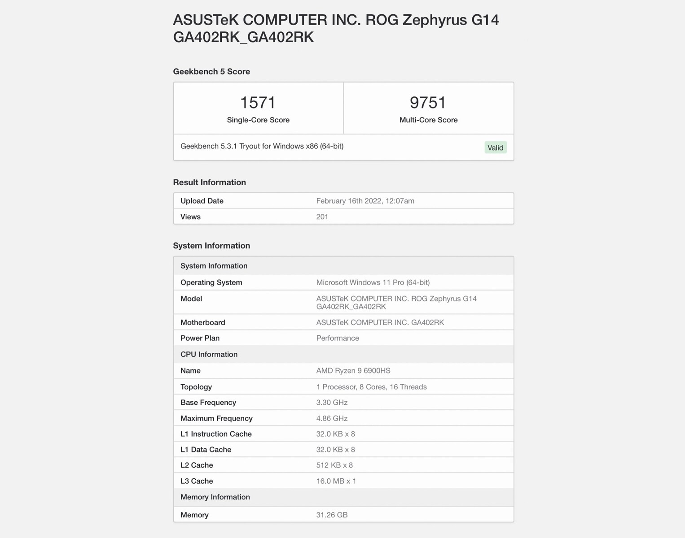This screenshot has width=685, height=538.
Task: Click the Geekbench 5.3.1 Tryout version text
Action: 262,146
